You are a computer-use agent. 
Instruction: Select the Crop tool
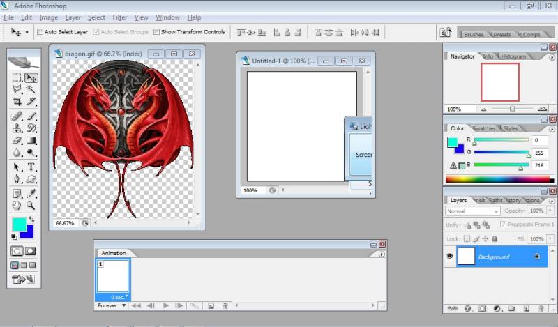(x=17, y=101)
